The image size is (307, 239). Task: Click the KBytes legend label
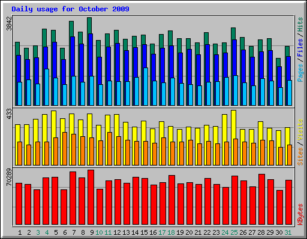coord(300,215)
